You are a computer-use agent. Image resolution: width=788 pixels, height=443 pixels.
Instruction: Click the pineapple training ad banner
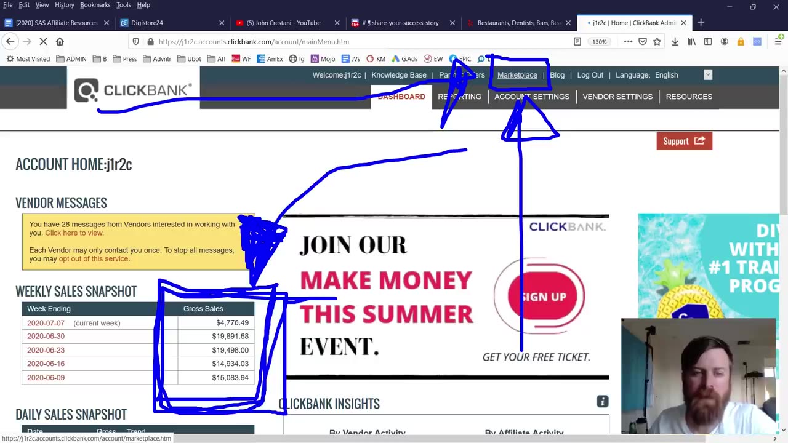click(709, 266)
